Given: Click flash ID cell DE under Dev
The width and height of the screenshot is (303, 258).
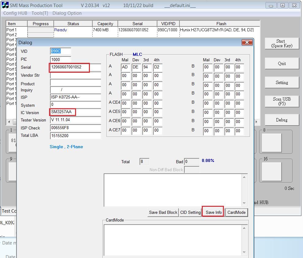Looking at the screenshot, I should pyautogui.click(x=136, y=67).
